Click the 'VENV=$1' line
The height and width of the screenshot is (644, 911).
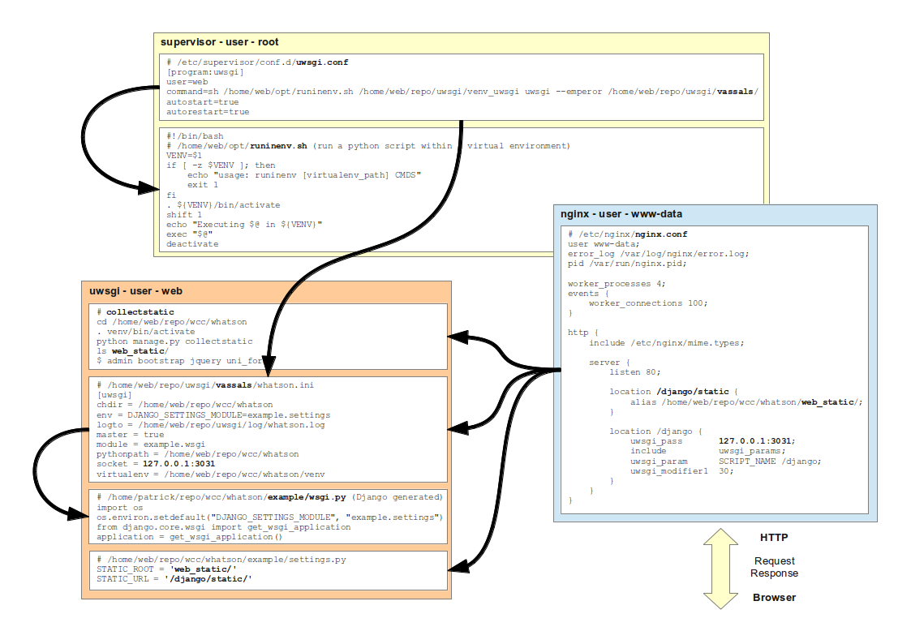[184, 156]
